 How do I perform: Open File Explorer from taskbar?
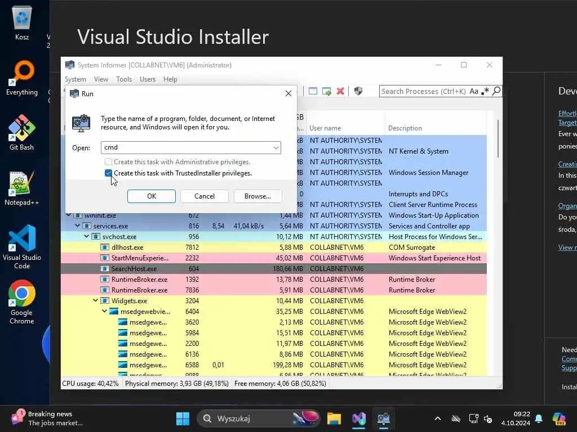(334, 418)
